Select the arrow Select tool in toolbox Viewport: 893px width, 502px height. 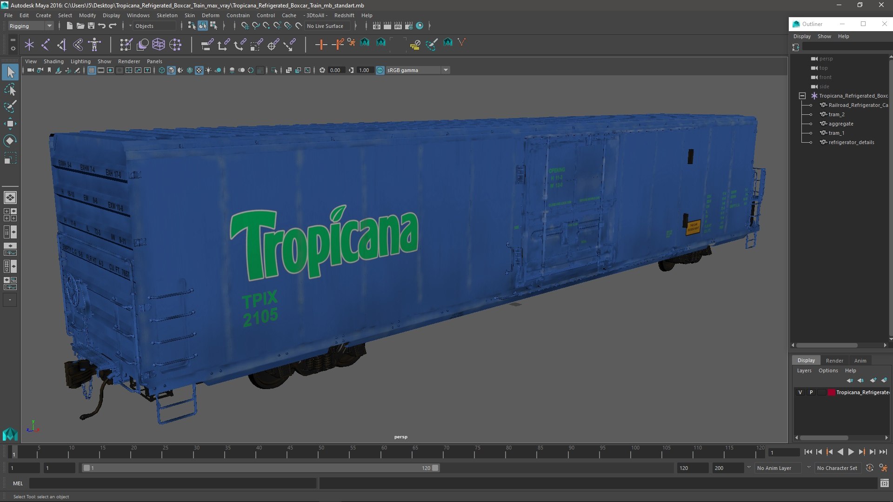10,72
